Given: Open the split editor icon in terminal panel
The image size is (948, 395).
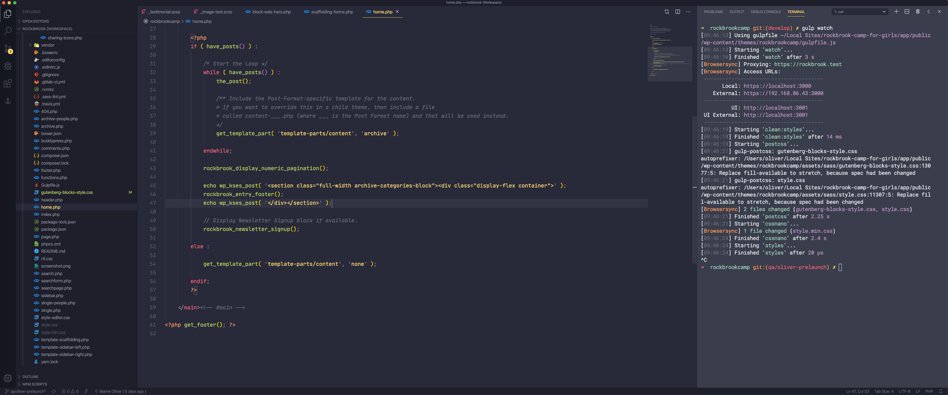Looking at the screenshot, I should (x=907, y=11).
